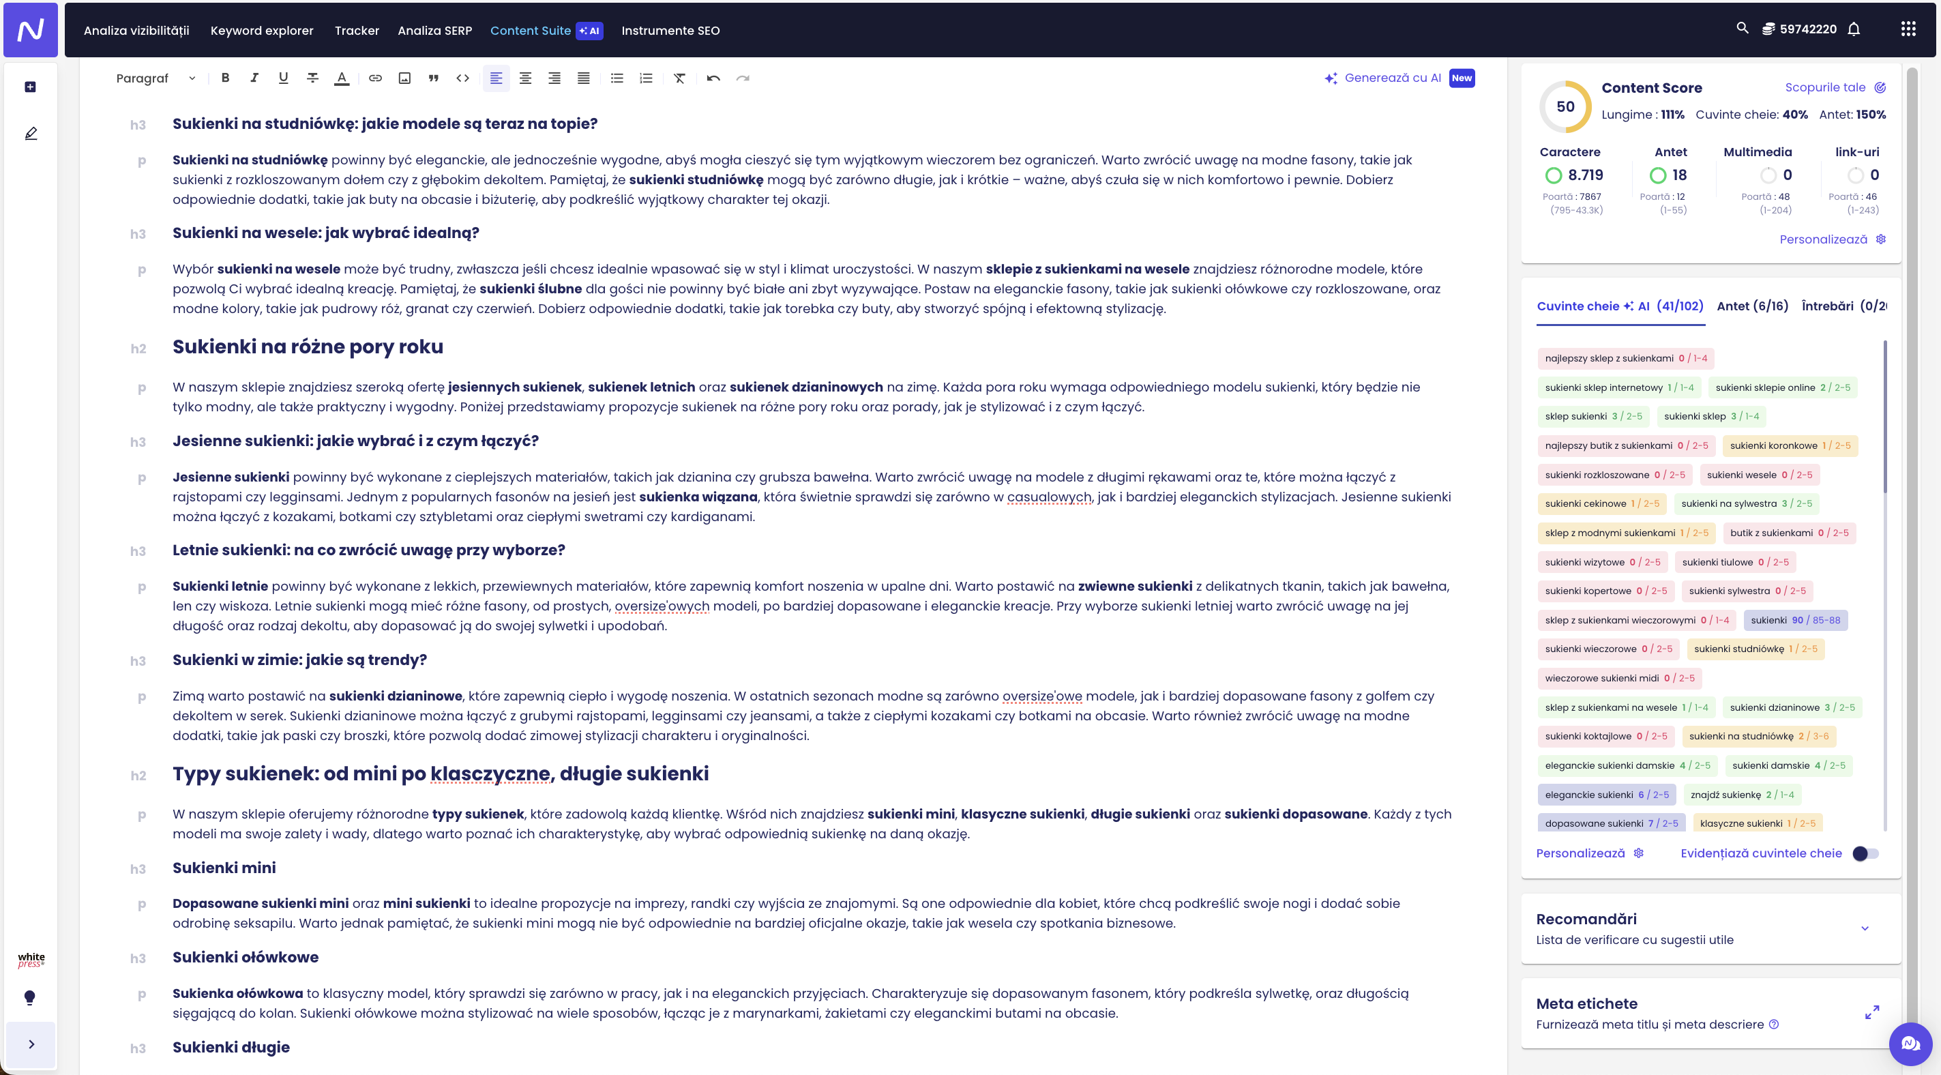Open the Paragraf style dropdown
This screenshot has width=1941, height=1075.
pos(156,78)
